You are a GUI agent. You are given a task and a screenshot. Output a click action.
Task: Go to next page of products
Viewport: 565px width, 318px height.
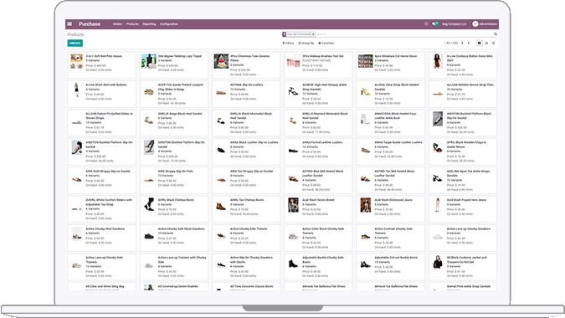click(x=469, y=44)
